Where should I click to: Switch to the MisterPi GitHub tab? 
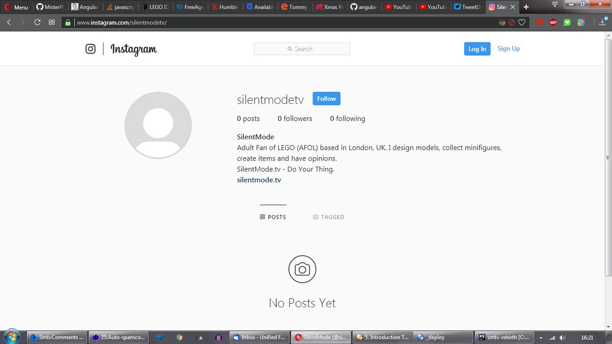tap(49, 7)
